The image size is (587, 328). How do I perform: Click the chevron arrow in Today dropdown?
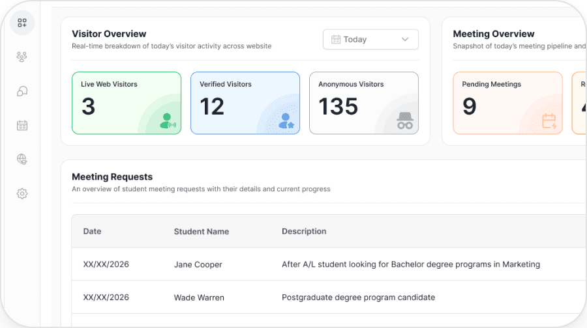click(404, 39)
